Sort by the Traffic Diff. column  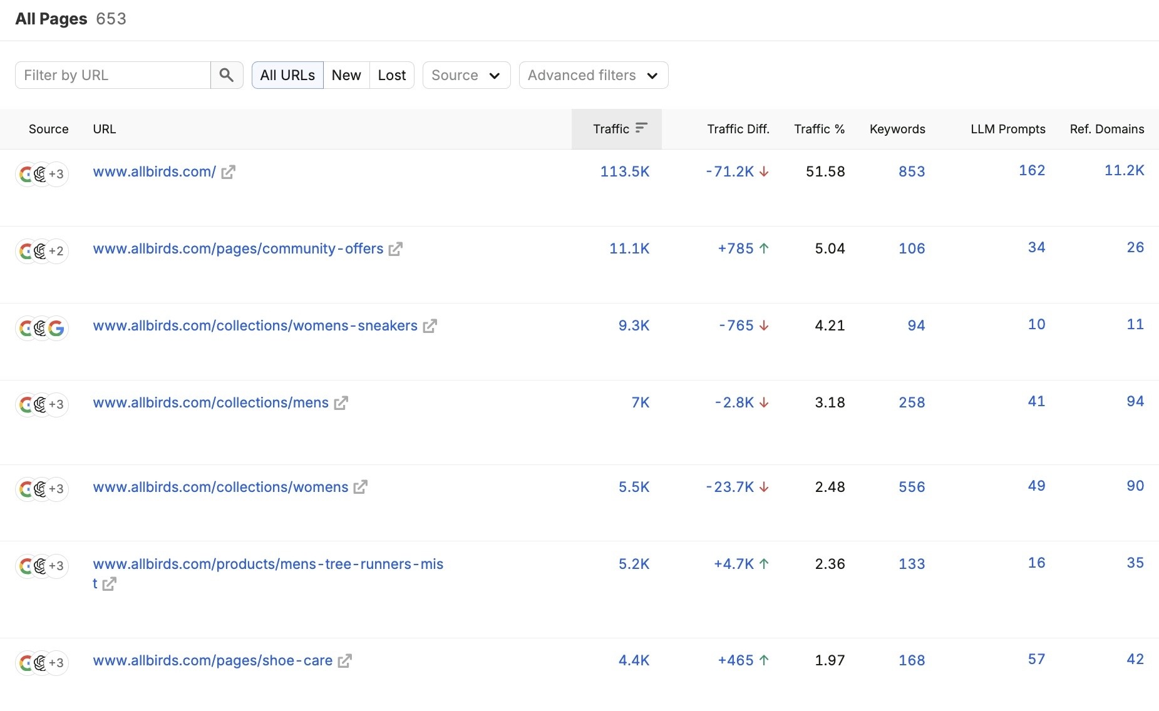[738, 129]
